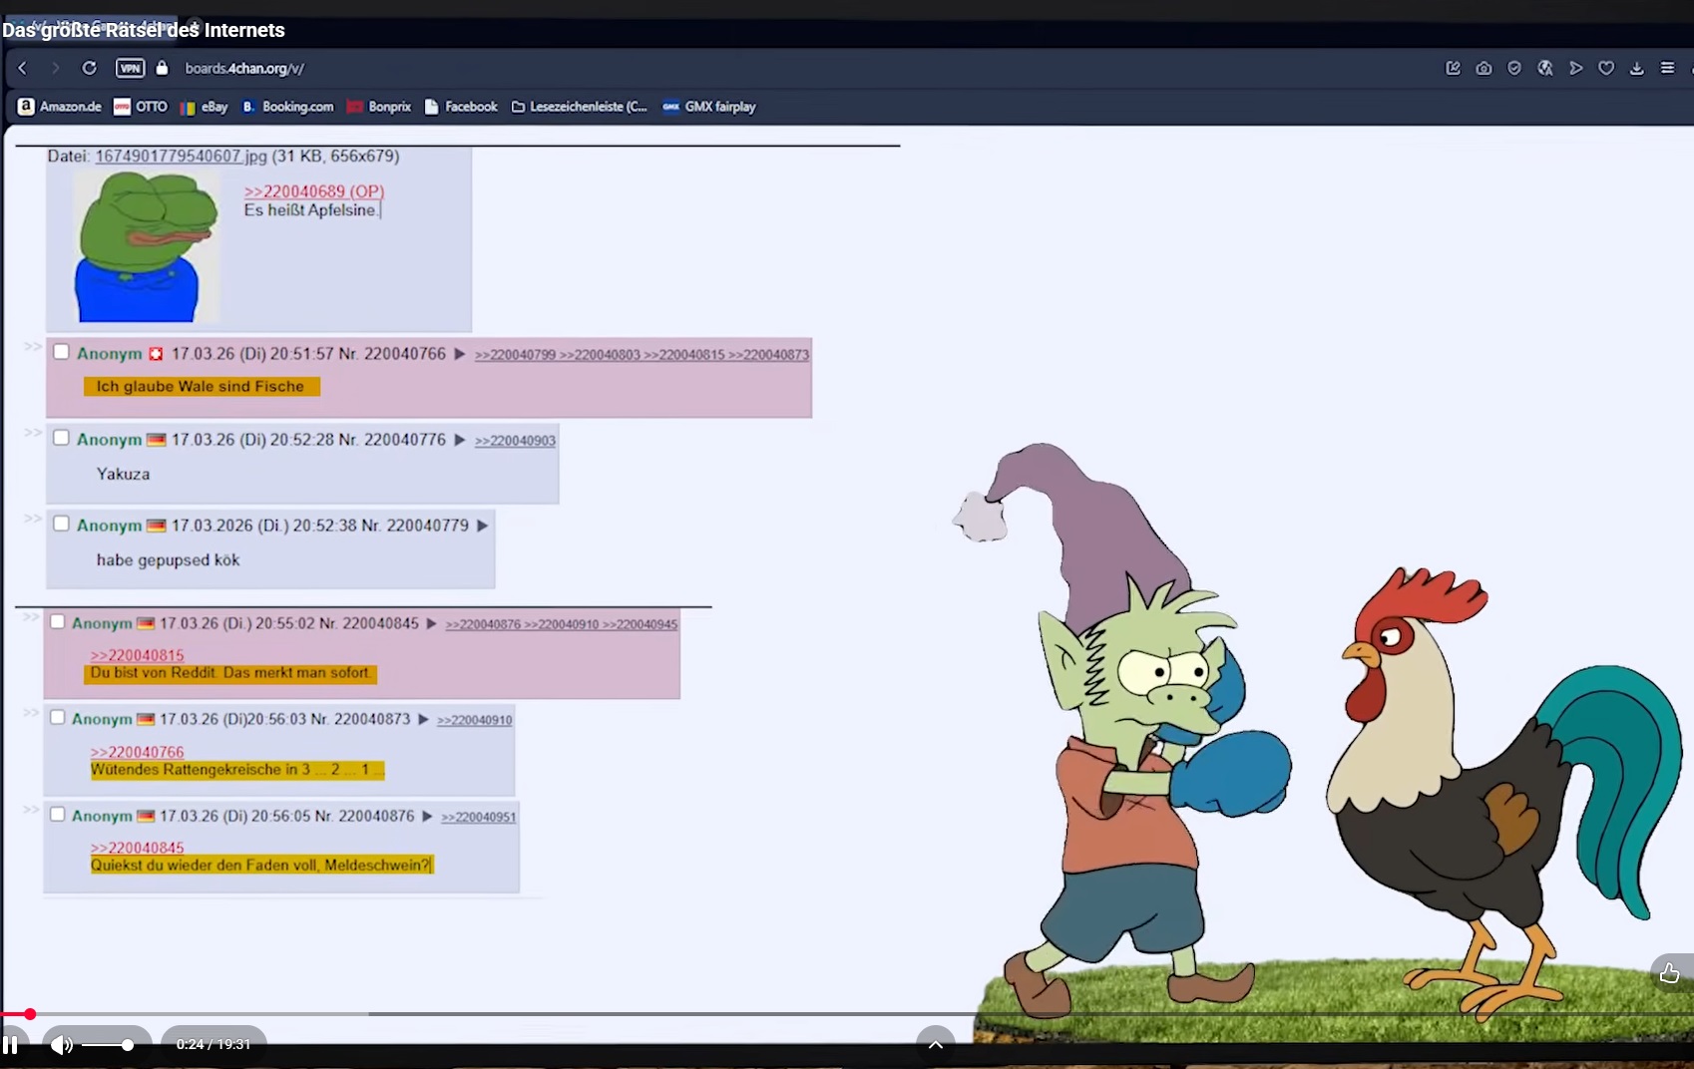Expand the chevron-up button in player bar

pyautogui.click(x=936, y=1044)
